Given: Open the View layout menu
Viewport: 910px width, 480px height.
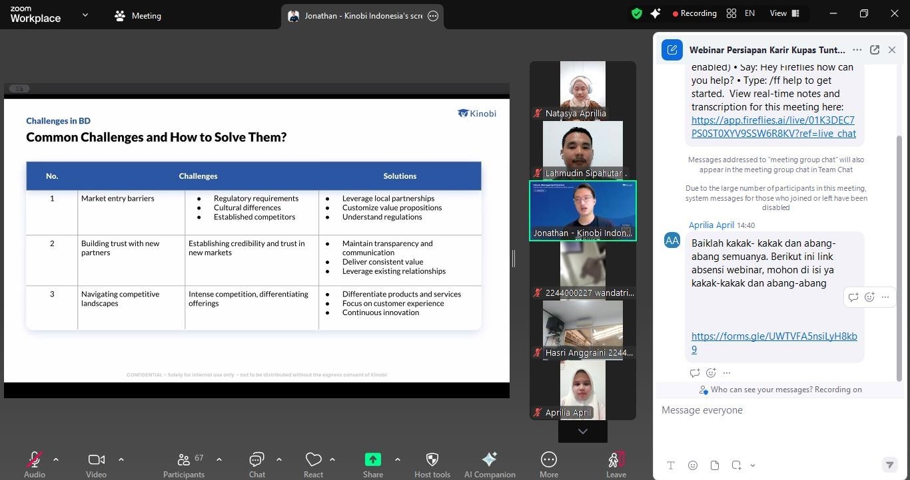Looking at the screenshot, I should [784, 13].
